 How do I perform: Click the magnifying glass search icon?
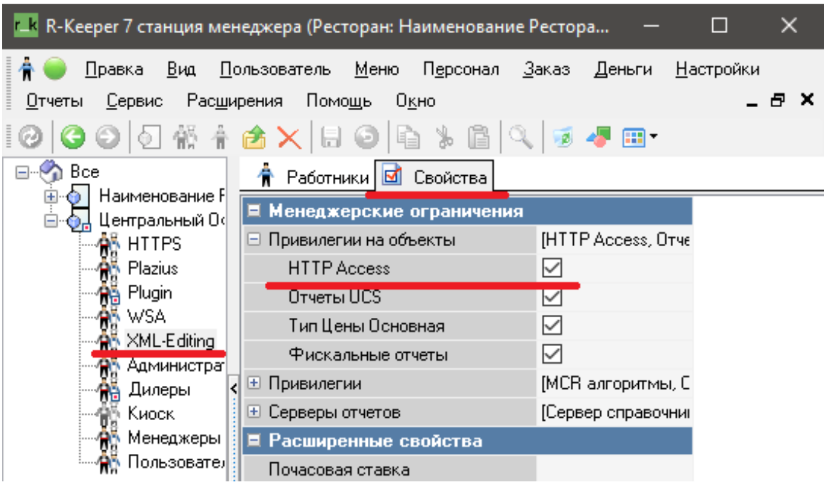pyautogui.click(x=521, y=137)
